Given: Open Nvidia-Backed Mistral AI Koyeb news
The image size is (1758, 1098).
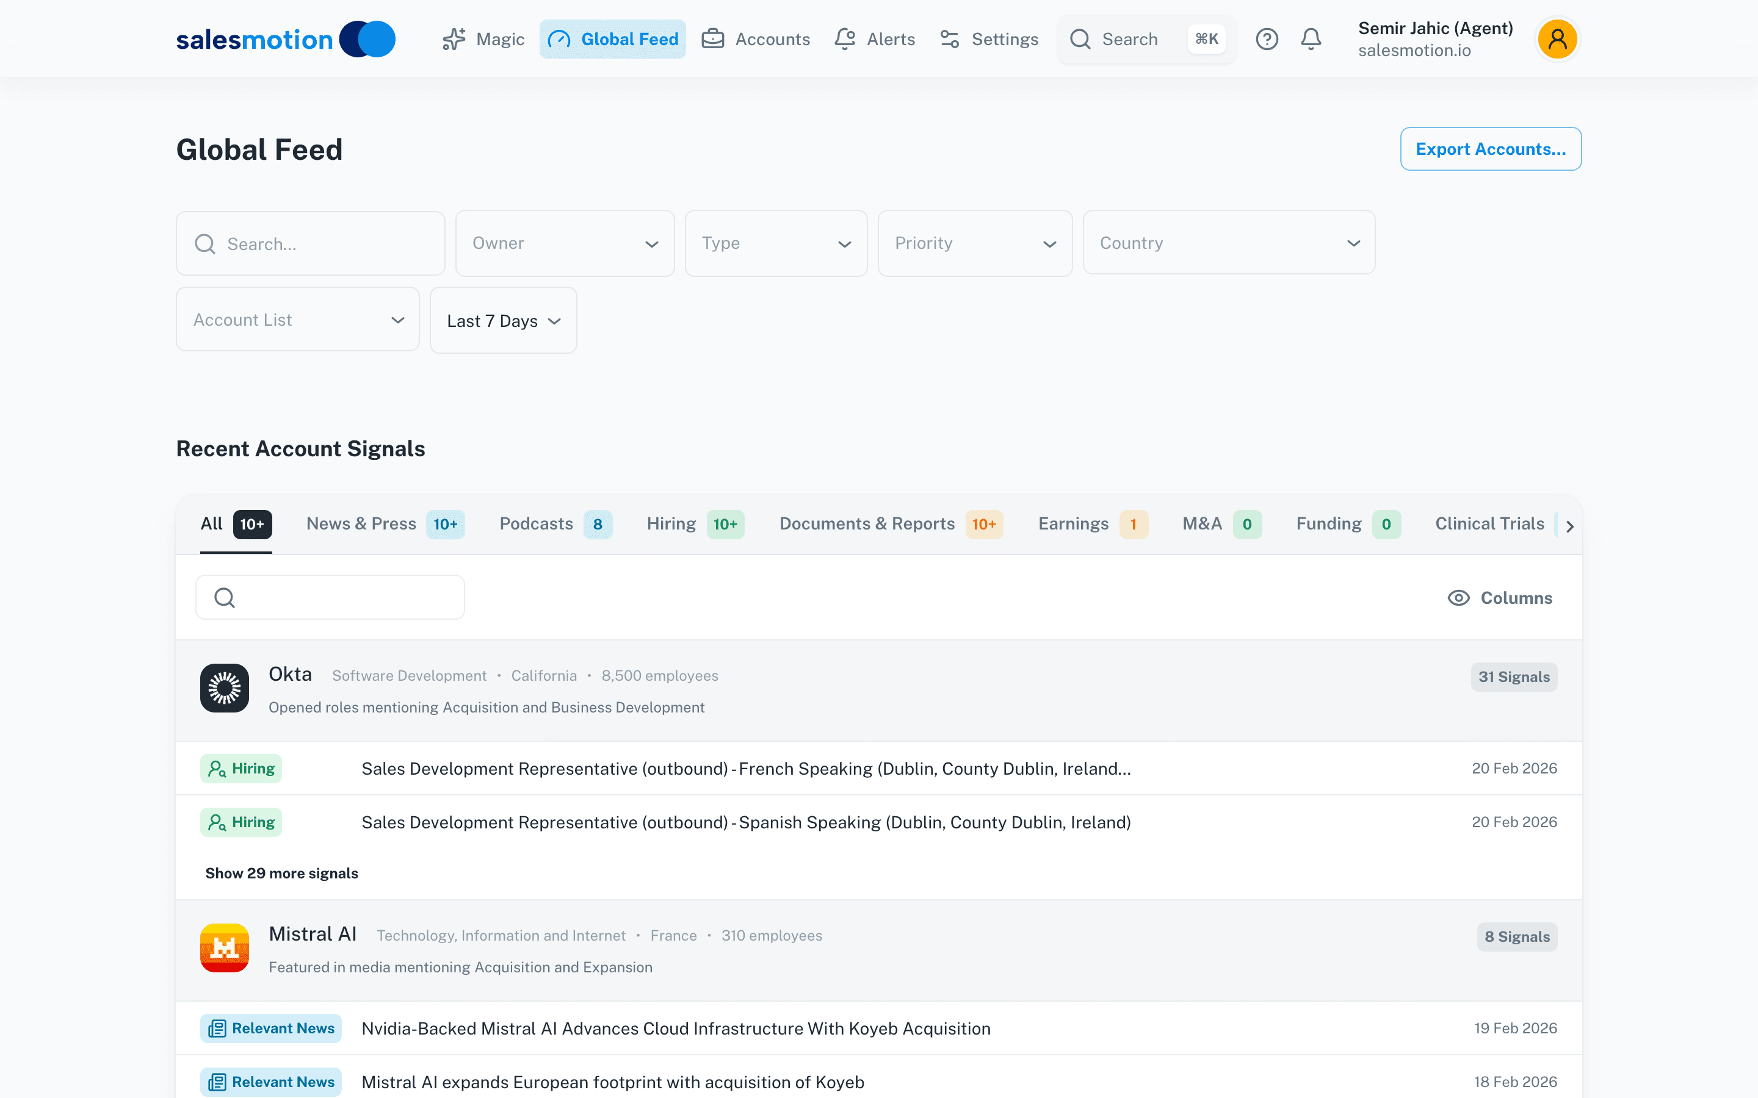Looking at the screenshot, I should coord(676,1028).
